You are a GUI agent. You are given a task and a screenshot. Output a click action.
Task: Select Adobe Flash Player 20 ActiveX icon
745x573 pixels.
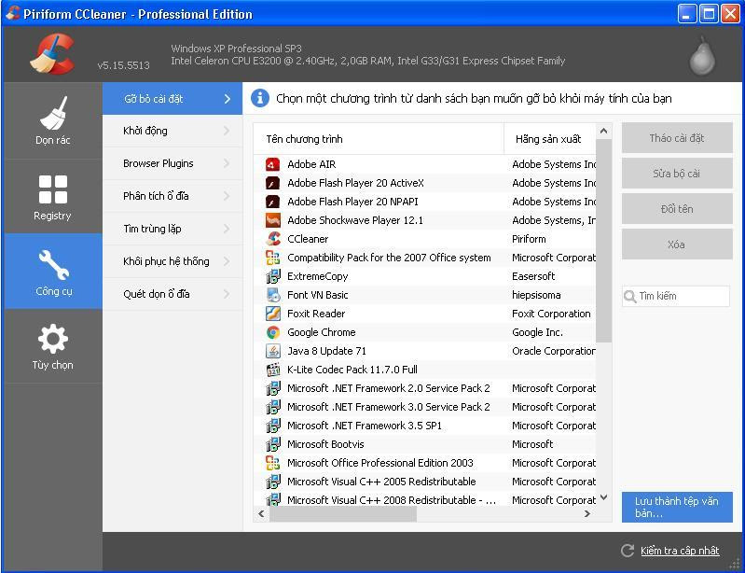[272, 183]
